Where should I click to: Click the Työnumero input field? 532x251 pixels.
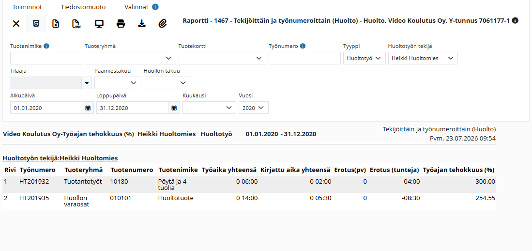coord(304,58)
